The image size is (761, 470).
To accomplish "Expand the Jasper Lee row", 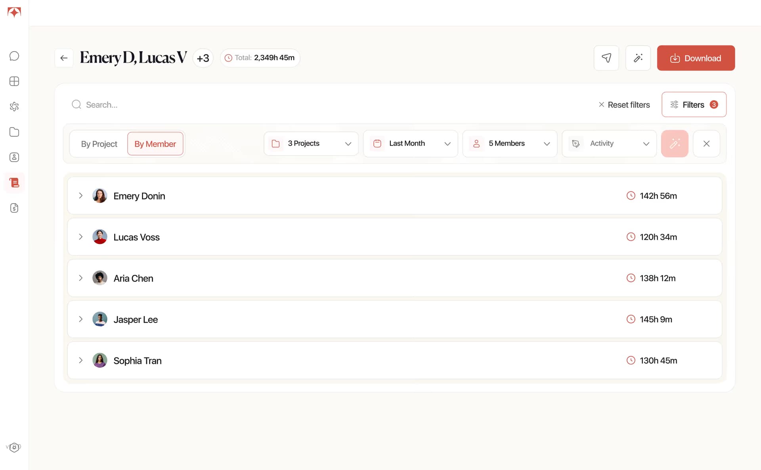I will 80,319.
